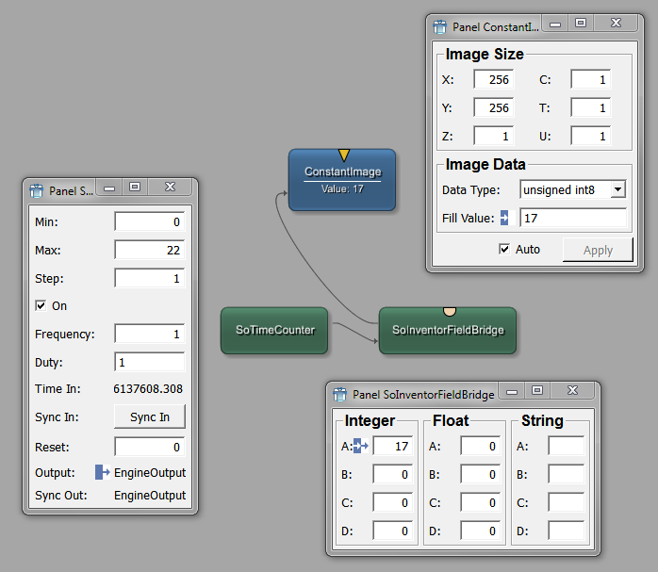Click the Integer A field connection arrow icon
Screen dimensions: 658x572
point(361,447)
